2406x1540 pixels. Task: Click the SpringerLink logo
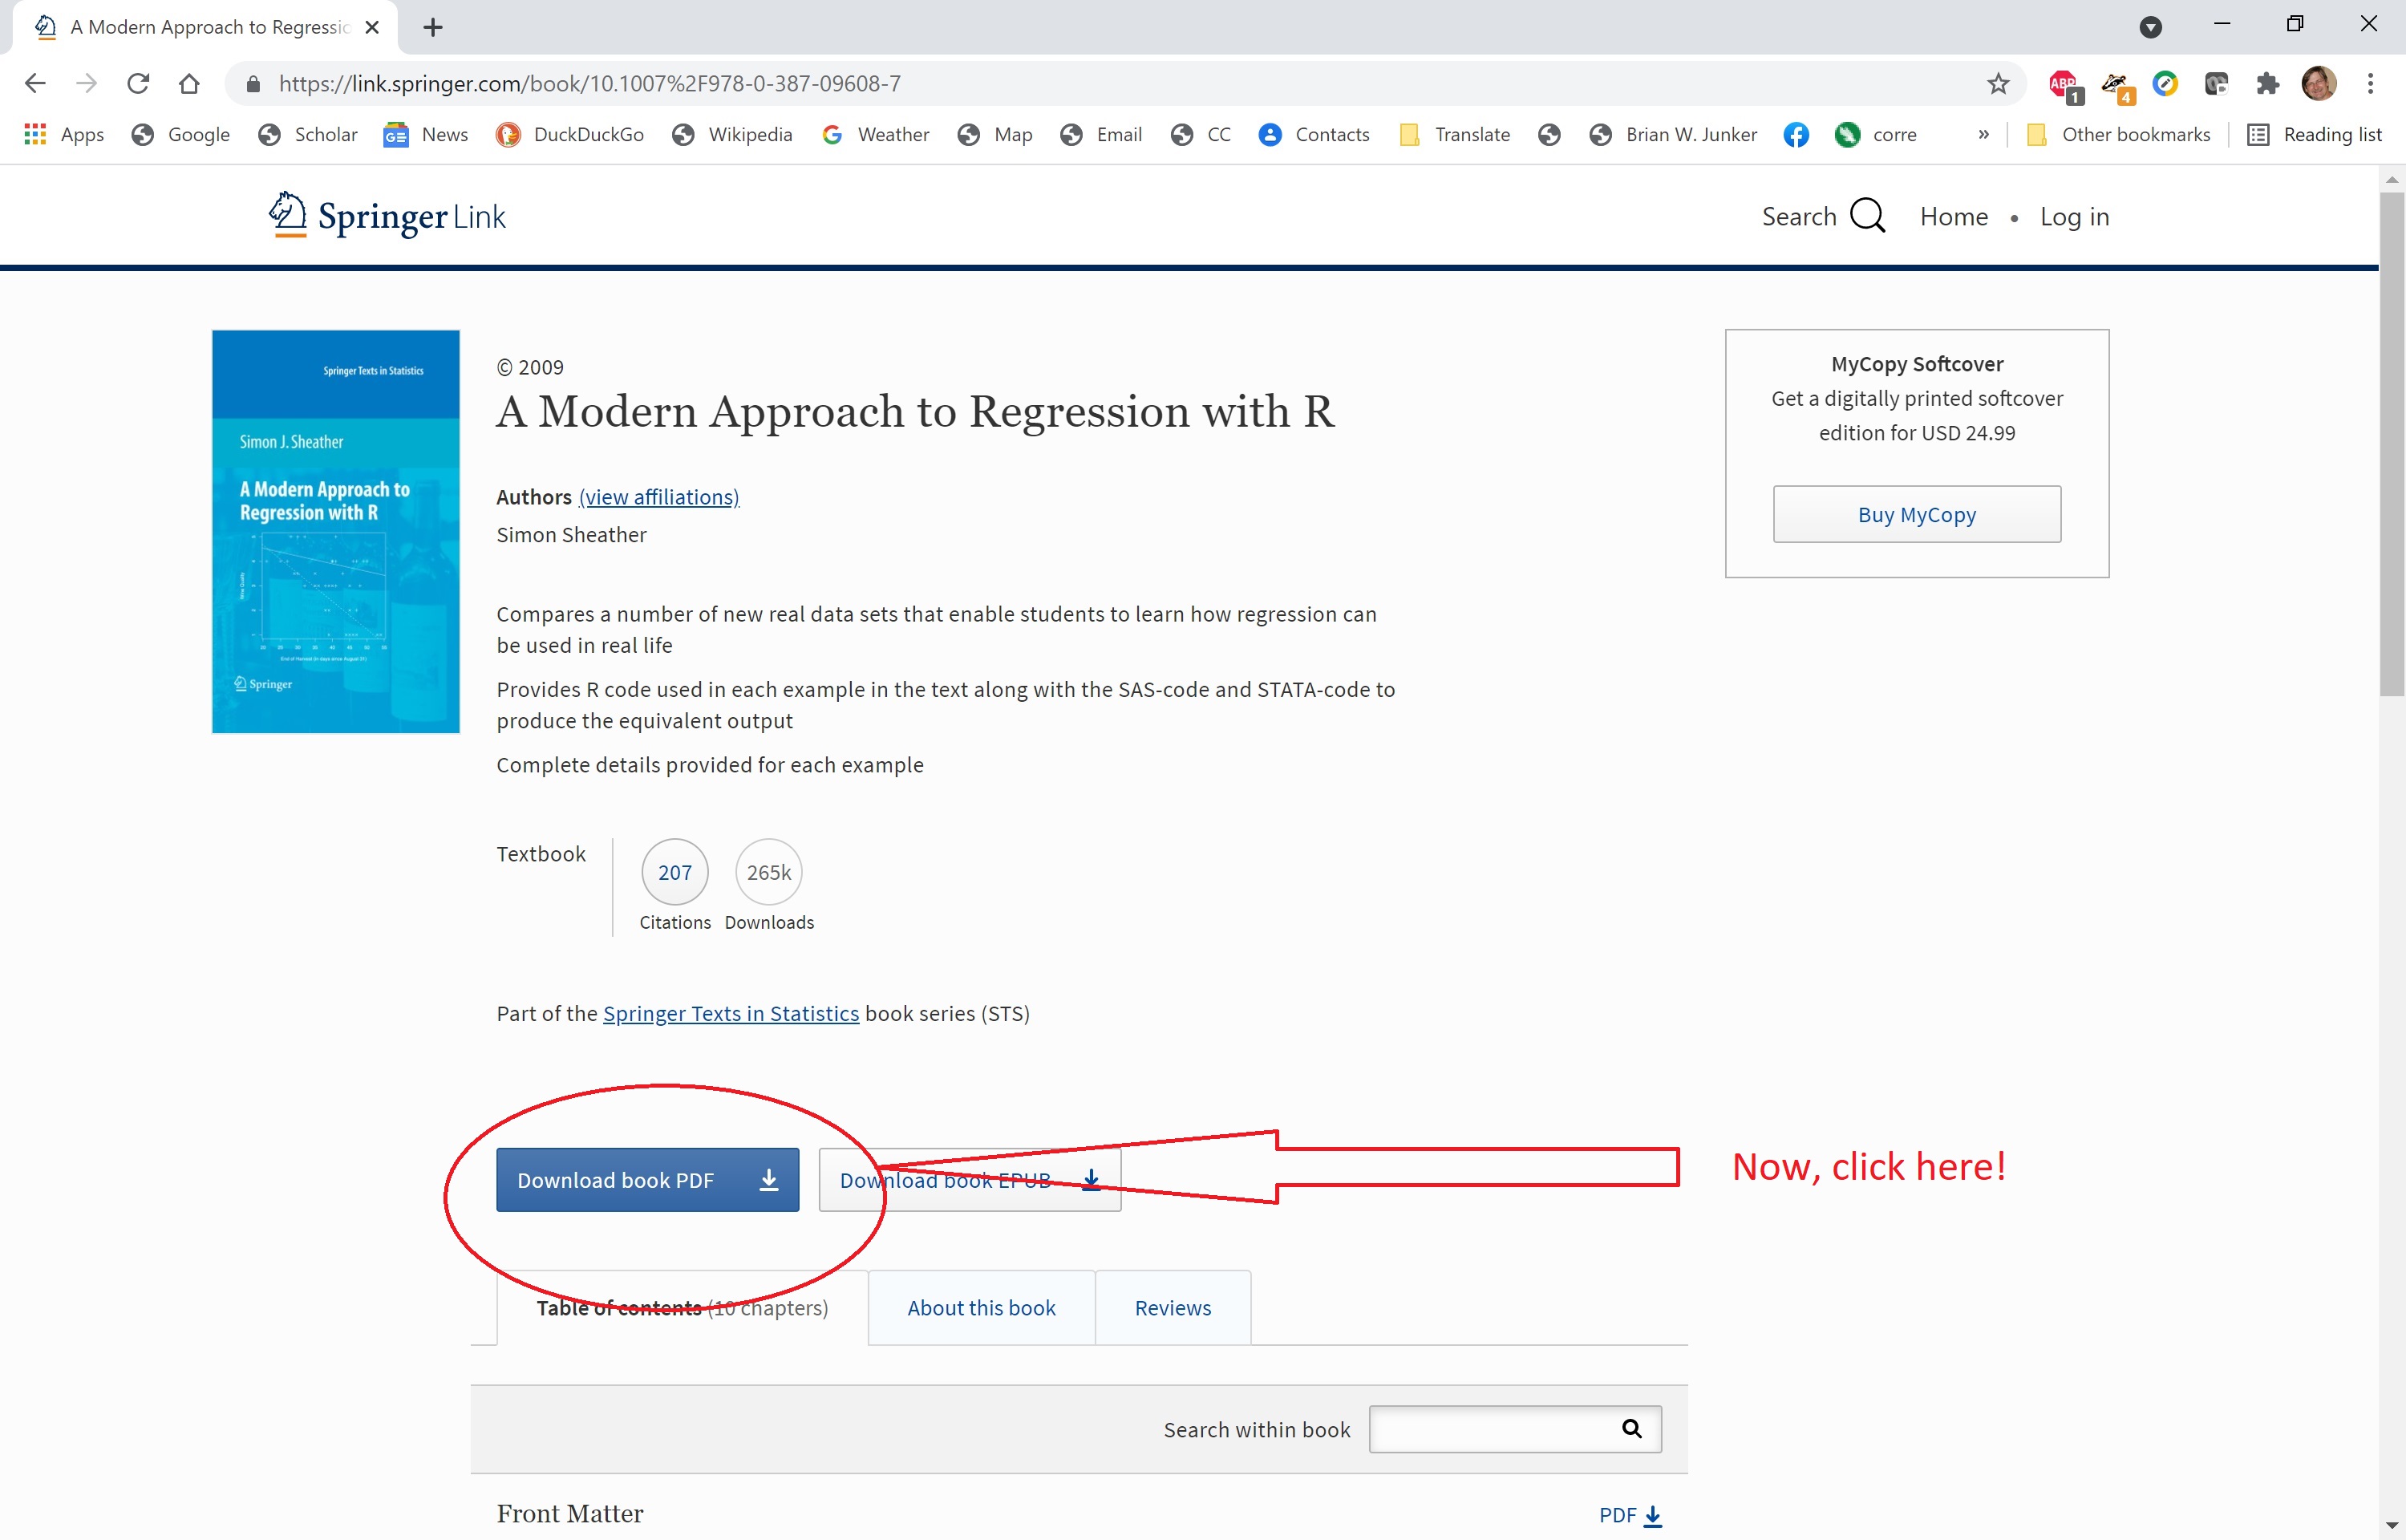[x=387, y=215]
